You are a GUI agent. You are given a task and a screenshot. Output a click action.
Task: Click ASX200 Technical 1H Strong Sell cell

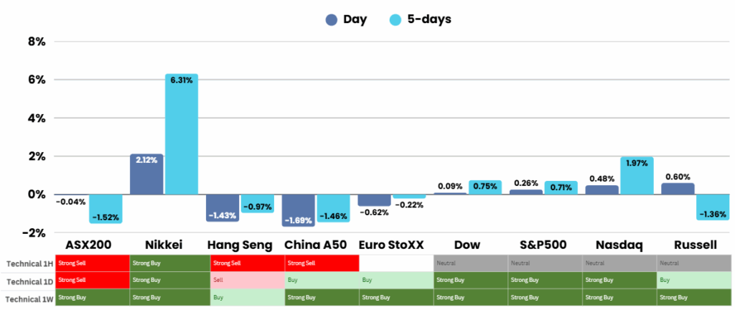[92, 263]
